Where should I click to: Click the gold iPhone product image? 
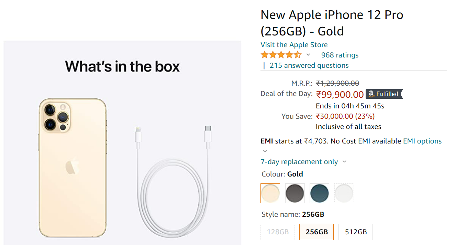[72, 168]
